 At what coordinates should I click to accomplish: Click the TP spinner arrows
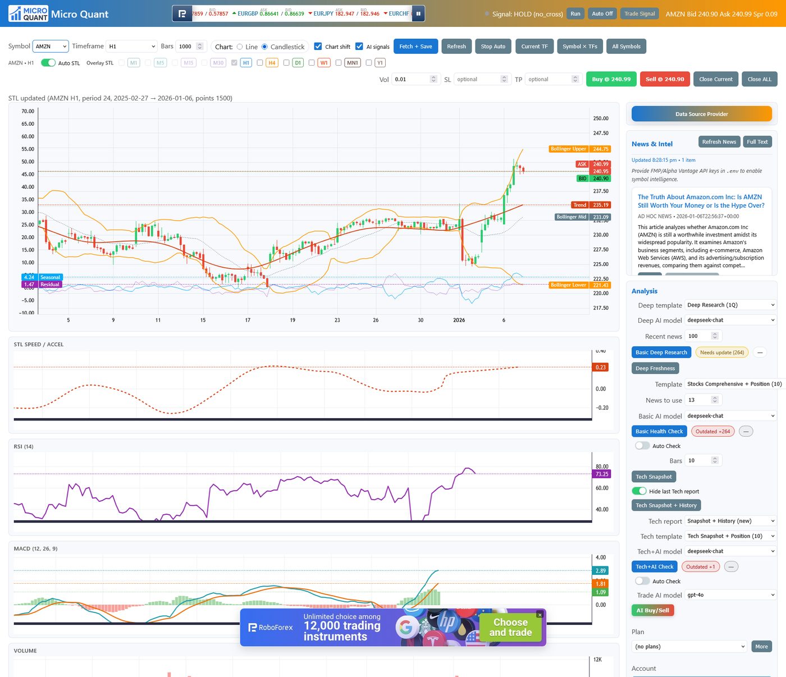pos(575,79)
